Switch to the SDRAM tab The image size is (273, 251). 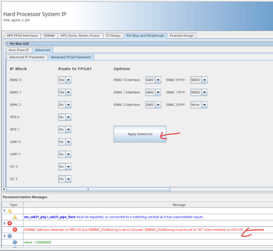coord(49,36)
